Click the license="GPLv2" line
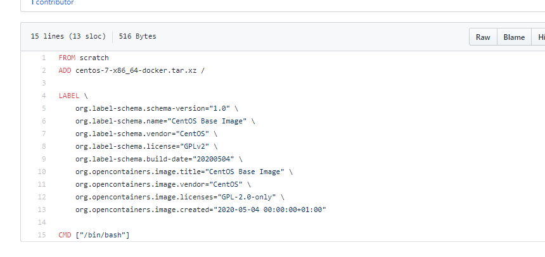This screenshot has width=545, height=257. [146, 146]
